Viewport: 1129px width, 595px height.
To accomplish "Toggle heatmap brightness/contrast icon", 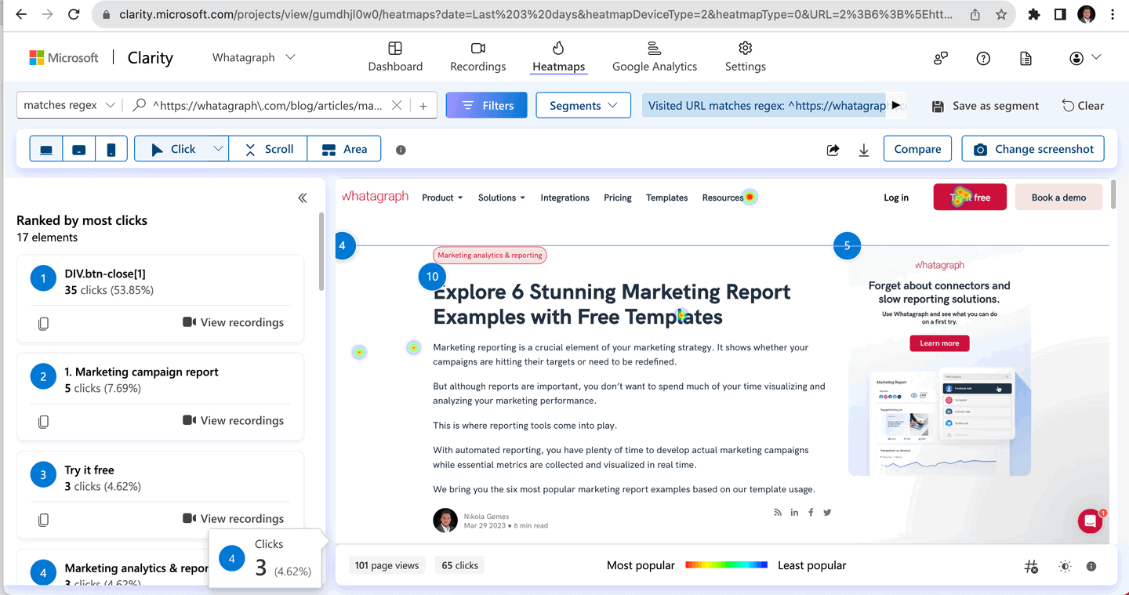I will pyautogui.click(x=1065, y=566).
